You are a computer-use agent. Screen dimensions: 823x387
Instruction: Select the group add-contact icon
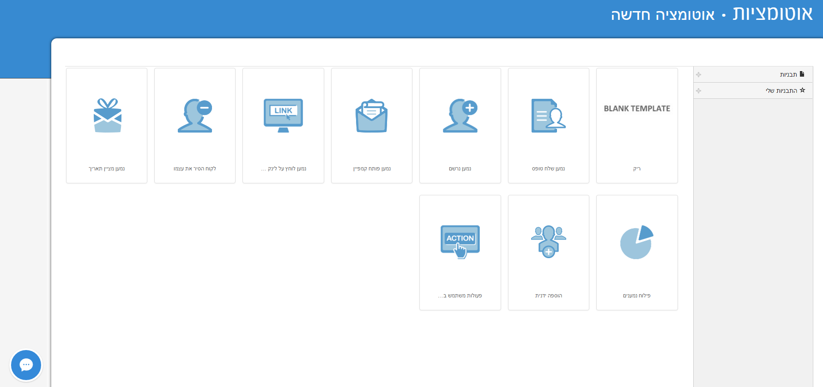tap(548, 242)
